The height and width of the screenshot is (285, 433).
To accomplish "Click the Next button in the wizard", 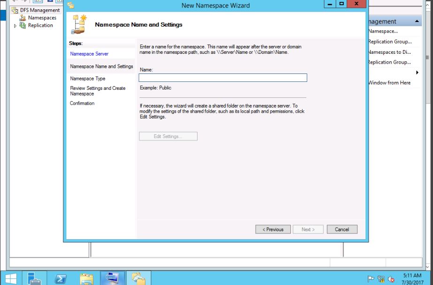I will (x=308, y=229).
